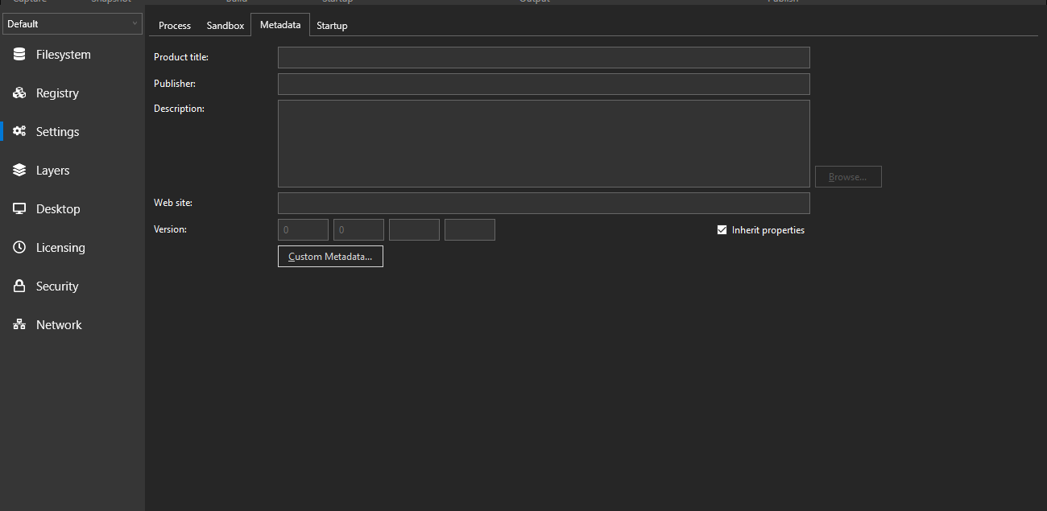1047x511 pixels.
Task: Open the Default configuration dropdown
Action: pos(72,23)
